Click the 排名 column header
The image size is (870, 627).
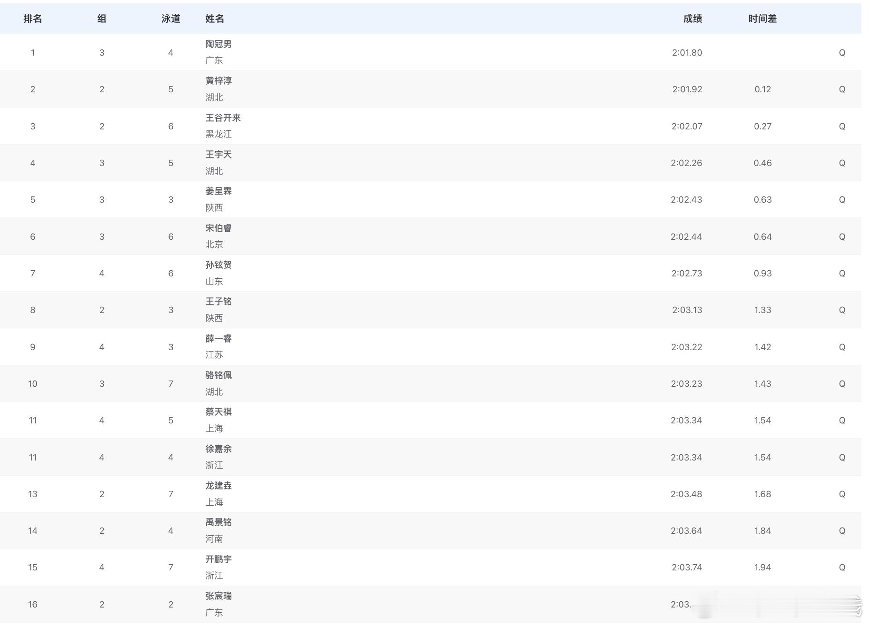(33, 19)
